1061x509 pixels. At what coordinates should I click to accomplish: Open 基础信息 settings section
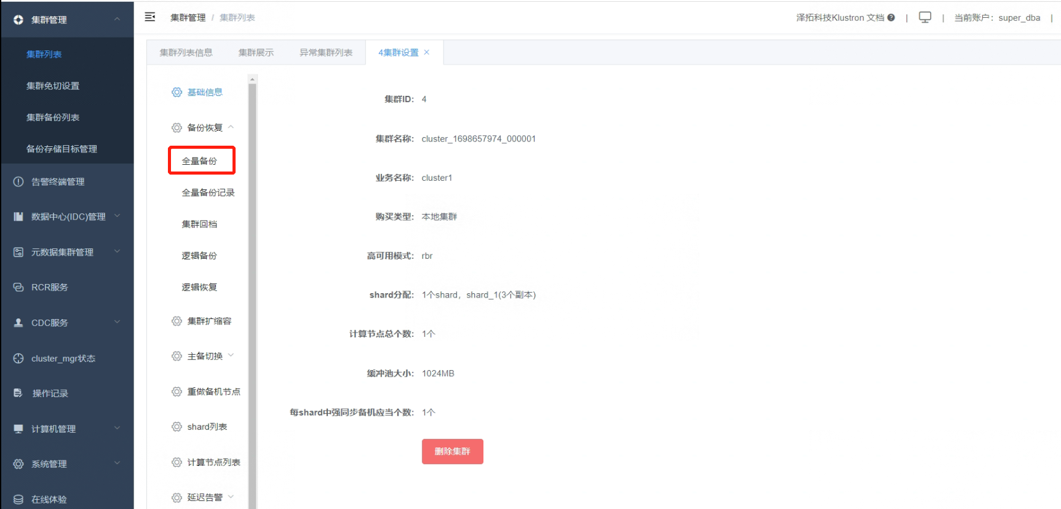click(205, 92)
